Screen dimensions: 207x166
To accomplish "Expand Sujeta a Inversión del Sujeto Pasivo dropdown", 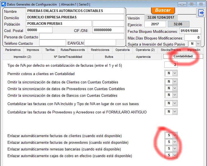I will [x=198, y=44].
